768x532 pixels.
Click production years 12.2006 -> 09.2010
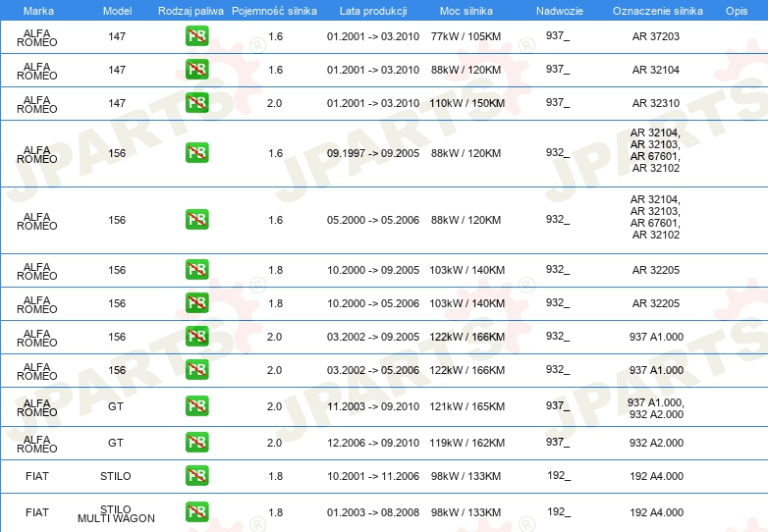tap(373, 443)
